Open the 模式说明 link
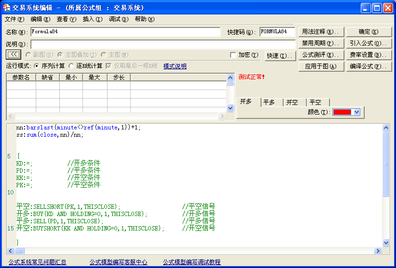The width and height of the screenshot is (396, 268). [175, 66]
